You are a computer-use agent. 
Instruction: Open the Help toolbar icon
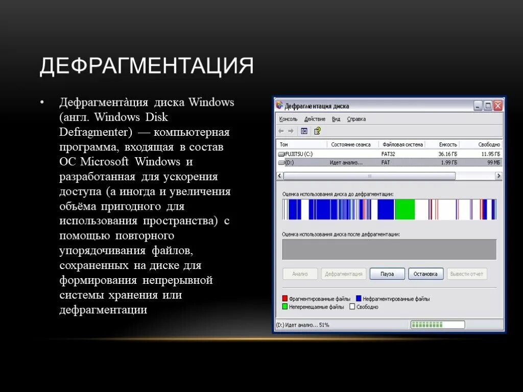pos(317,131)
